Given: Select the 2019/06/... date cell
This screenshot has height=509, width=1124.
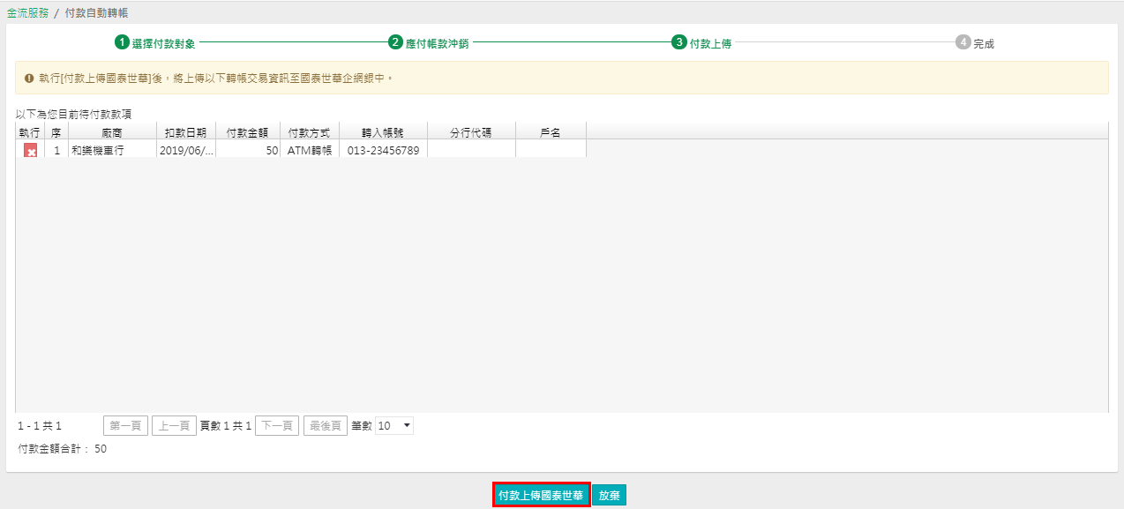Looking at the screenshot, I should coord(186,150).
